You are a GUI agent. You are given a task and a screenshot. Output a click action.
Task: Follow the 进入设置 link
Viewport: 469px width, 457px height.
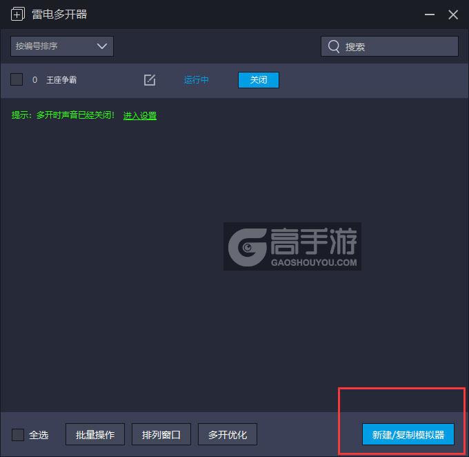(140, 116)
